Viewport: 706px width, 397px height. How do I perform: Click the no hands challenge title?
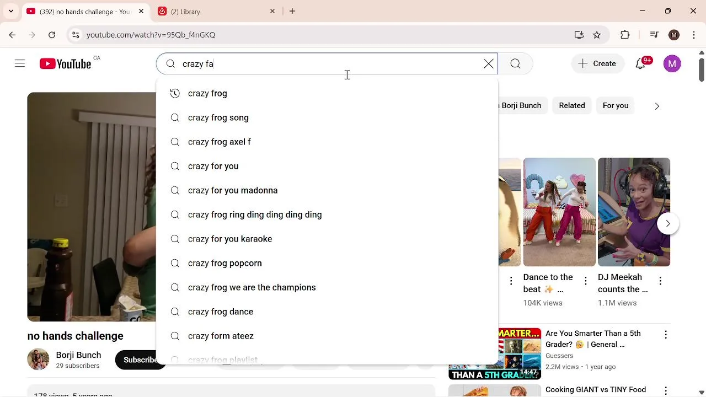(75, 336)
